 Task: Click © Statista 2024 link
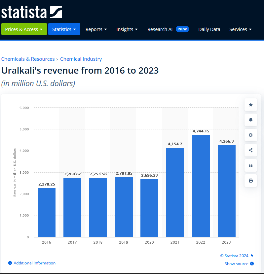pyautogui.click(x=234, y=256)
